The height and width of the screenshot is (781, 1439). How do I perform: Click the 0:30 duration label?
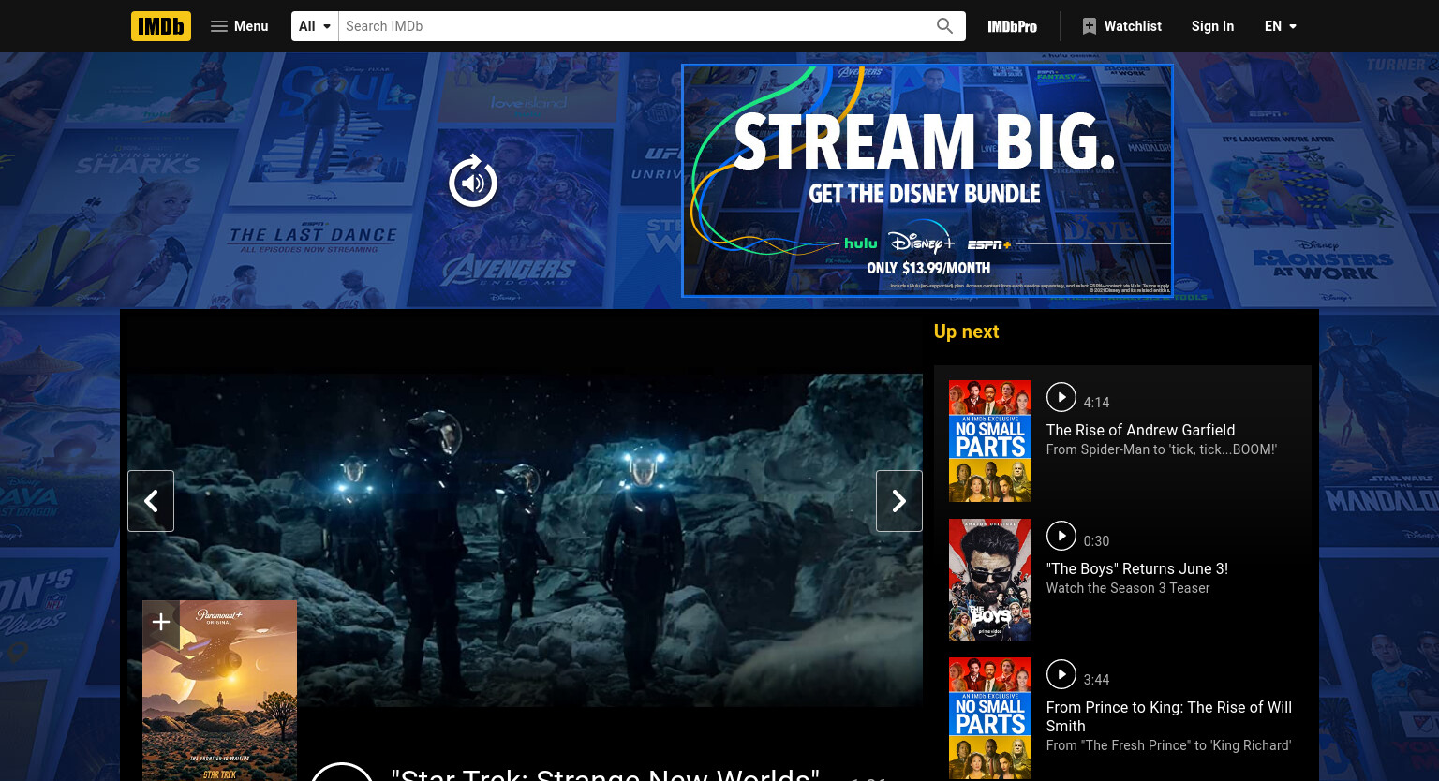point(1096,541)
